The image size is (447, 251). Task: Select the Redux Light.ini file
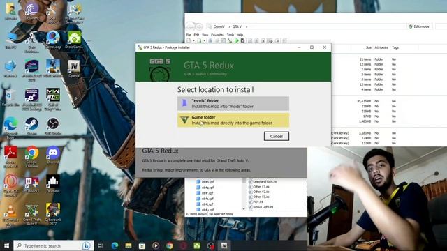coord(261,207)
